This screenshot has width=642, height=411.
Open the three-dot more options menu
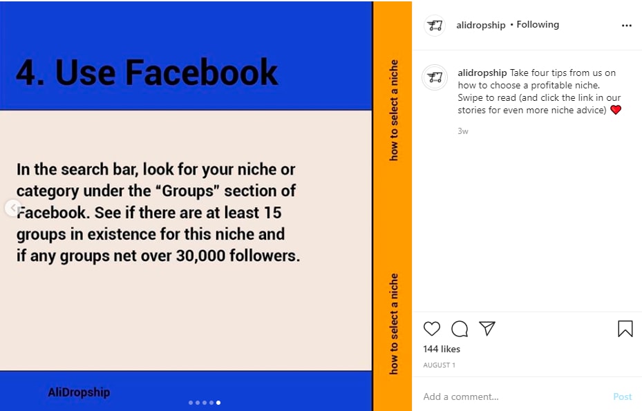coord(626,26)
